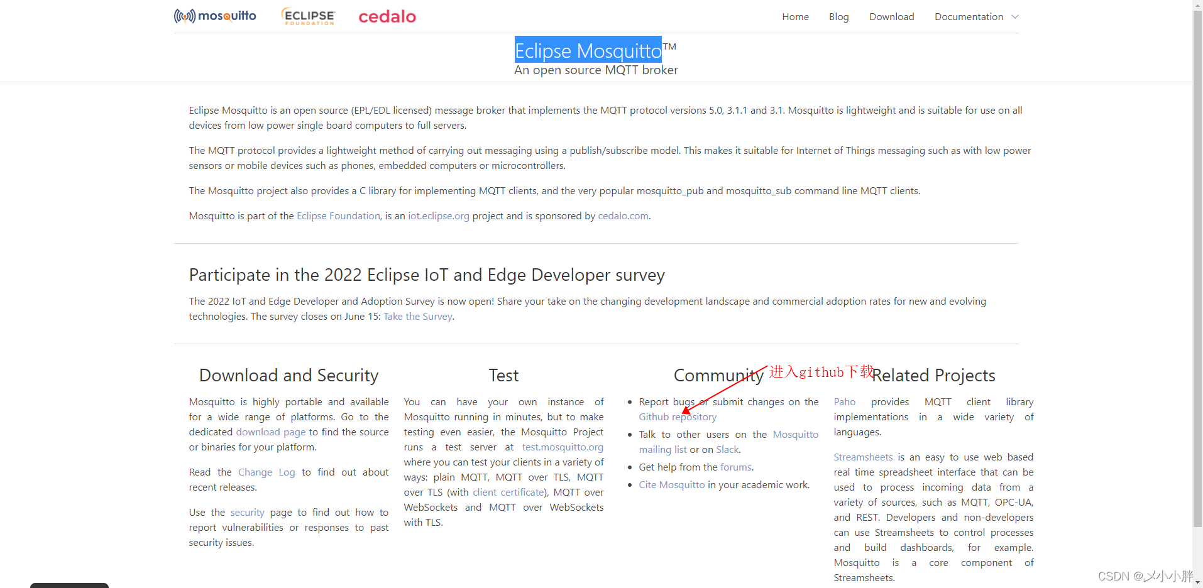Open the Home menu item
Image resolution: width=1203 pixels, height=588 pixels.
pyautogui.click(x=795, y=17)
